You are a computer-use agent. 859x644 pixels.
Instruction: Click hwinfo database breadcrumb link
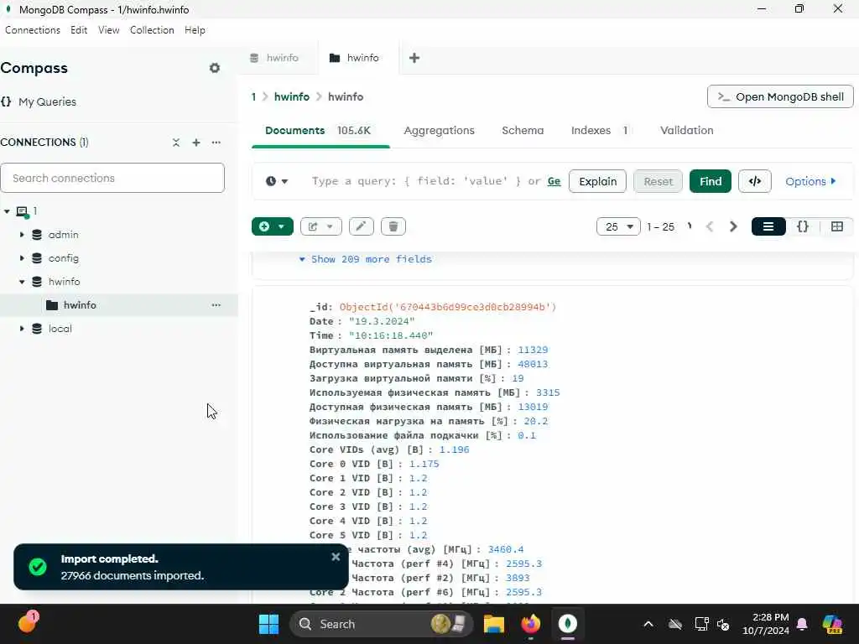pos(291,97)
